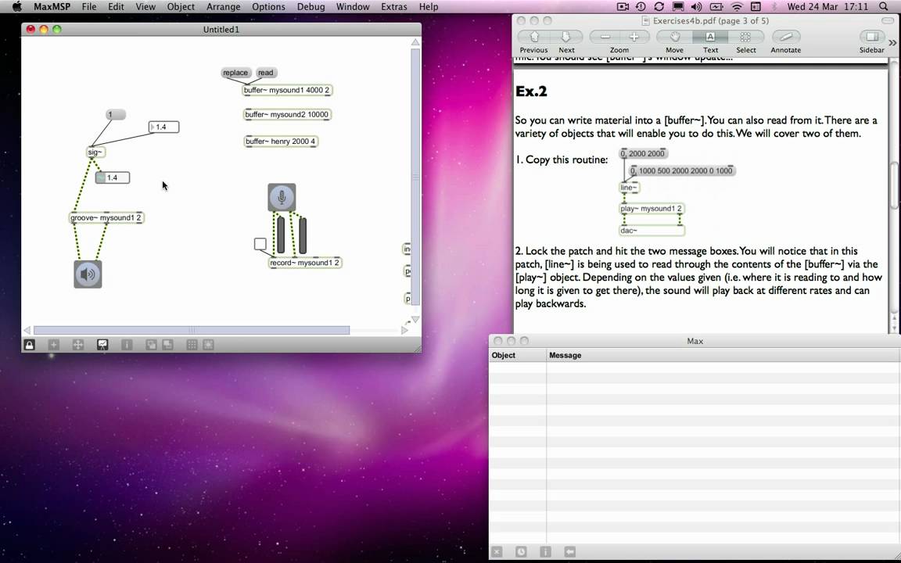
Task: Select the record~ mysound1 2 object
Action: [305, 263]
